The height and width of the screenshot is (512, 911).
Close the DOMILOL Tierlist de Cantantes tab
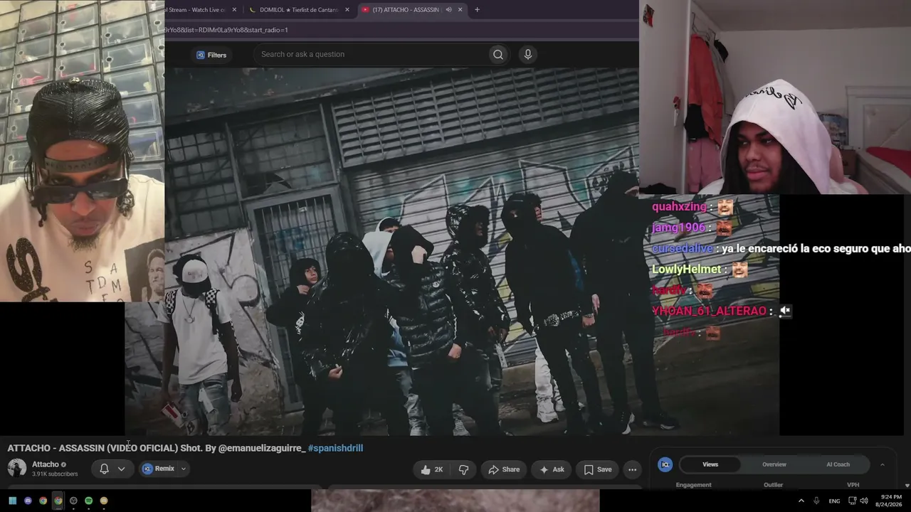(347, 10)
